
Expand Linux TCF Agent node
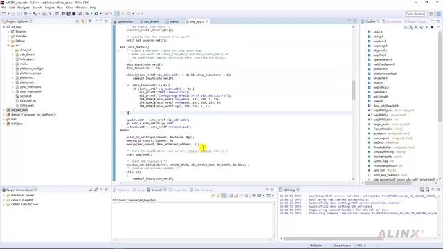coord(4,200)
